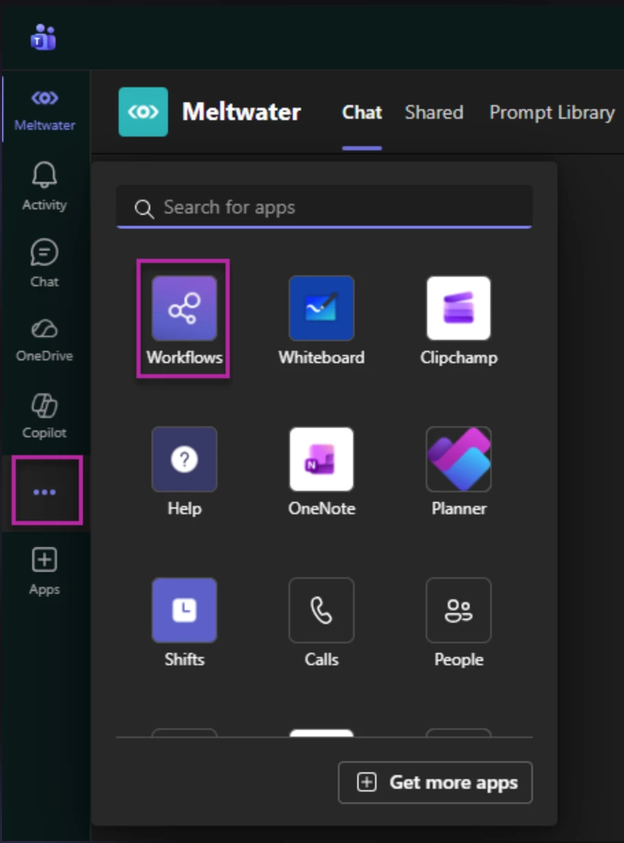This screenshot has height=843, width=624.
Task: Open the People app
Action: [x=458, y=622]
